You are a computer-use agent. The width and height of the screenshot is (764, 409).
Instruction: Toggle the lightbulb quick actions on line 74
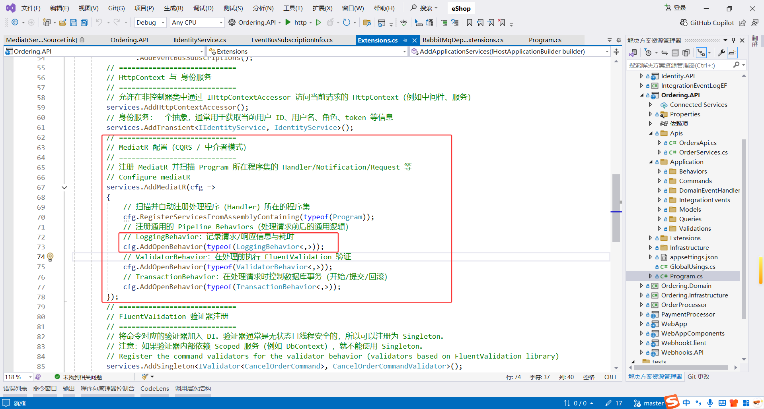pyautogui.click(x=50, y=257)
